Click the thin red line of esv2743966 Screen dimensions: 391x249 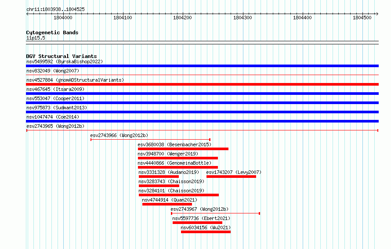[150, 140]
